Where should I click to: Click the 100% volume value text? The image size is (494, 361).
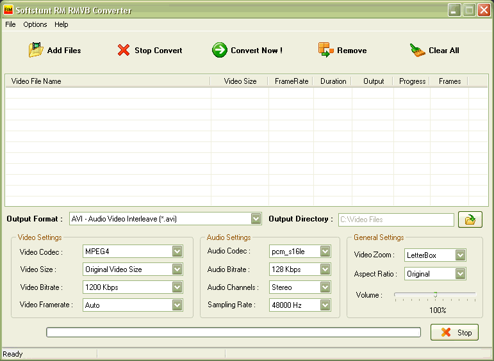click(438, 310)
